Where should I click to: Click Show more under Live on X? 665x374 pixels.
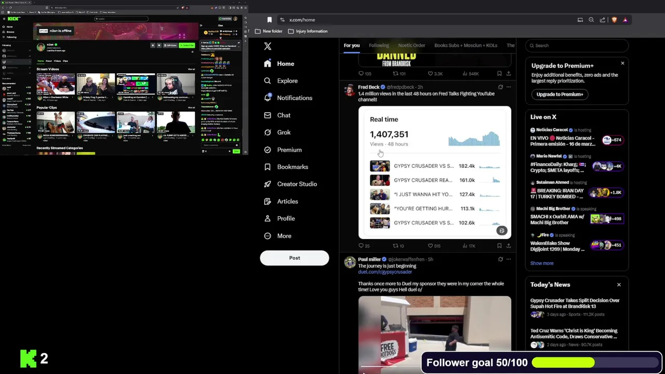(x=542, y=263)
